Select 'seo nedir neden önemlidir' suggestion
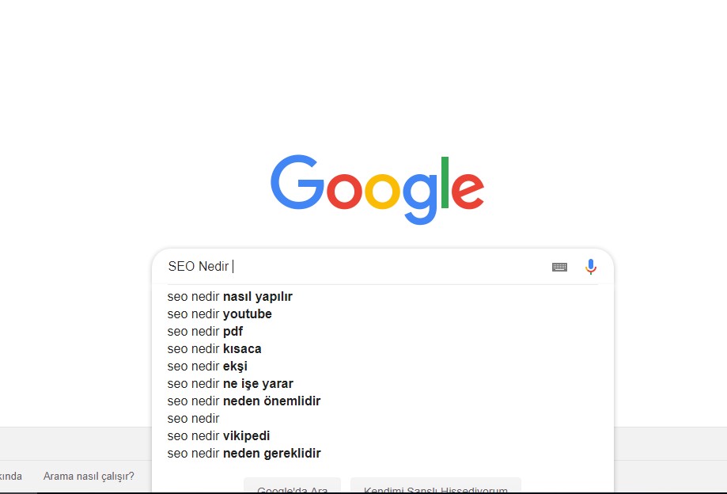This screenshot has height=494, width=727. point(244,401)
